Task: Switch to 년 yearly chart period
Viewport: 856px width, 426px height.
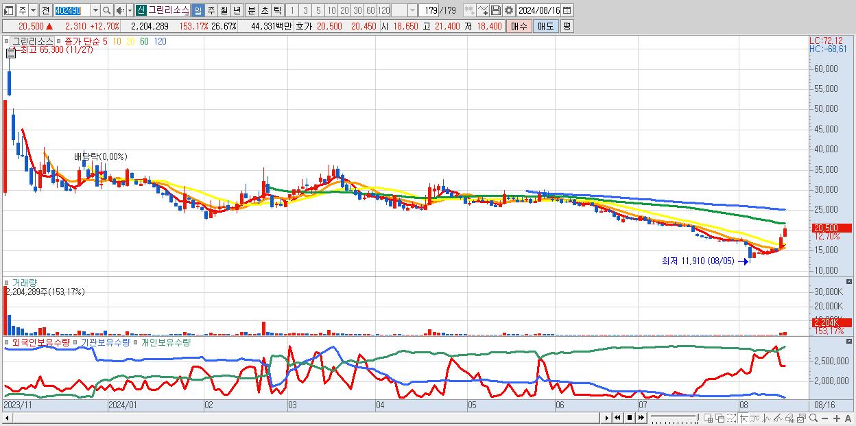Action: point(237,10)
